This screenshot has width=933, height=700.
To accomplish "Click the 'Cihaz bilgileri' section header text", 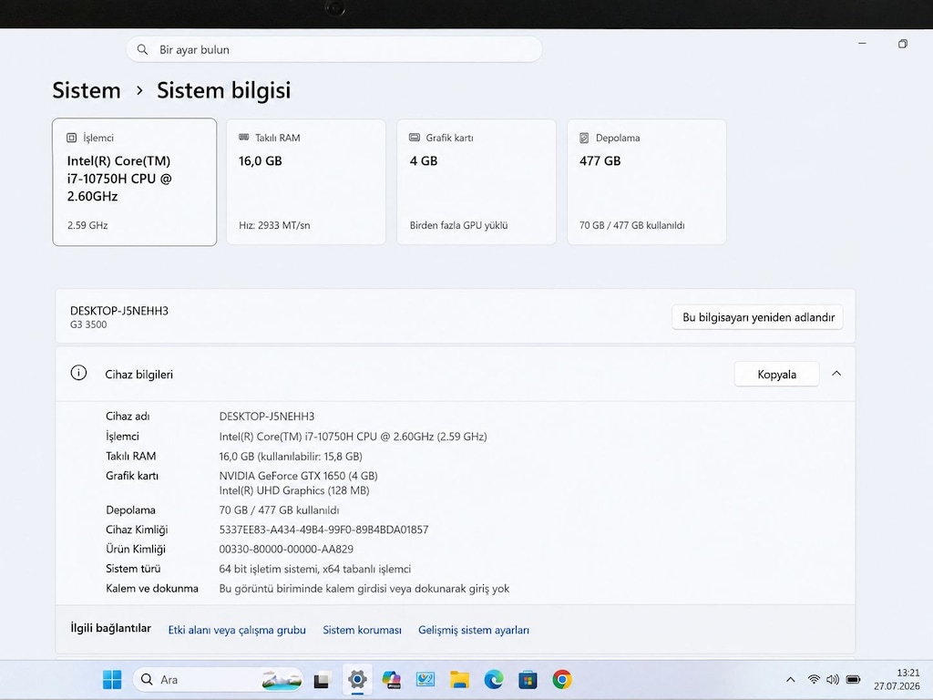I will 139,375.
